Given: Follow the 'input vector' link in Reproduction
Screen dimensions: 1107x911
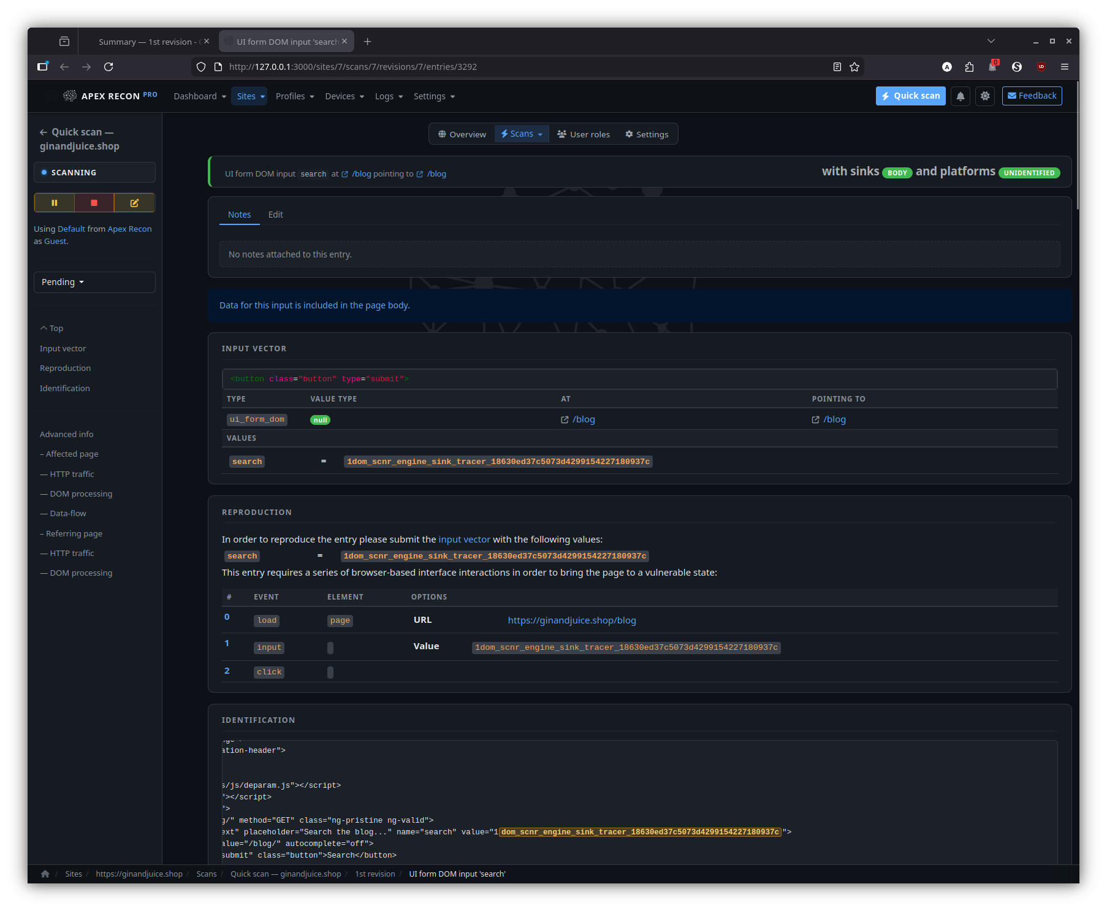Looking at the screenshot, I should (x=464, y=539).
